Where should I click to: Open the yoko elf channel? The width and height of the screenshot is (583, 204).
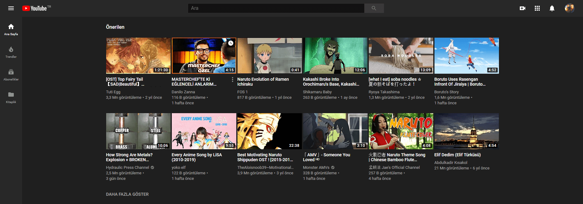click(x=179, y=168)
